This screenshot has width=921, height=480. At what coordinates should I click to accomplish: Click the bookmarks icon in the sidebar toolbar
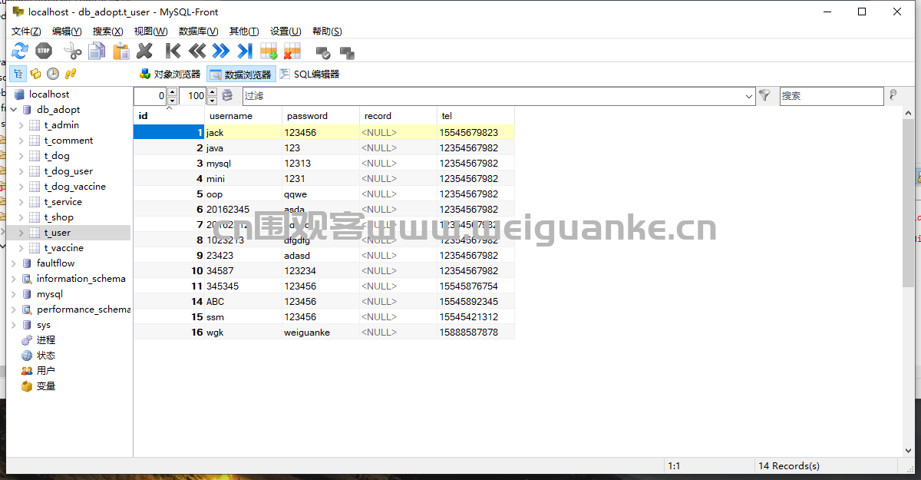tap(35, 74)
